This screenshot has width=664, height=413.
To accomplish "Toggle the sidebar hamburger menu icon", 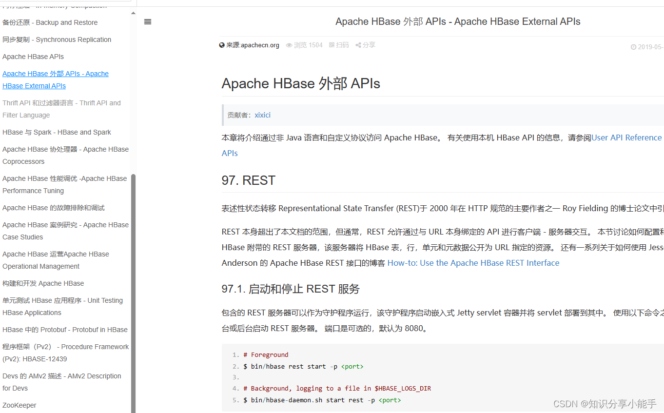I will tap(148, 21).
